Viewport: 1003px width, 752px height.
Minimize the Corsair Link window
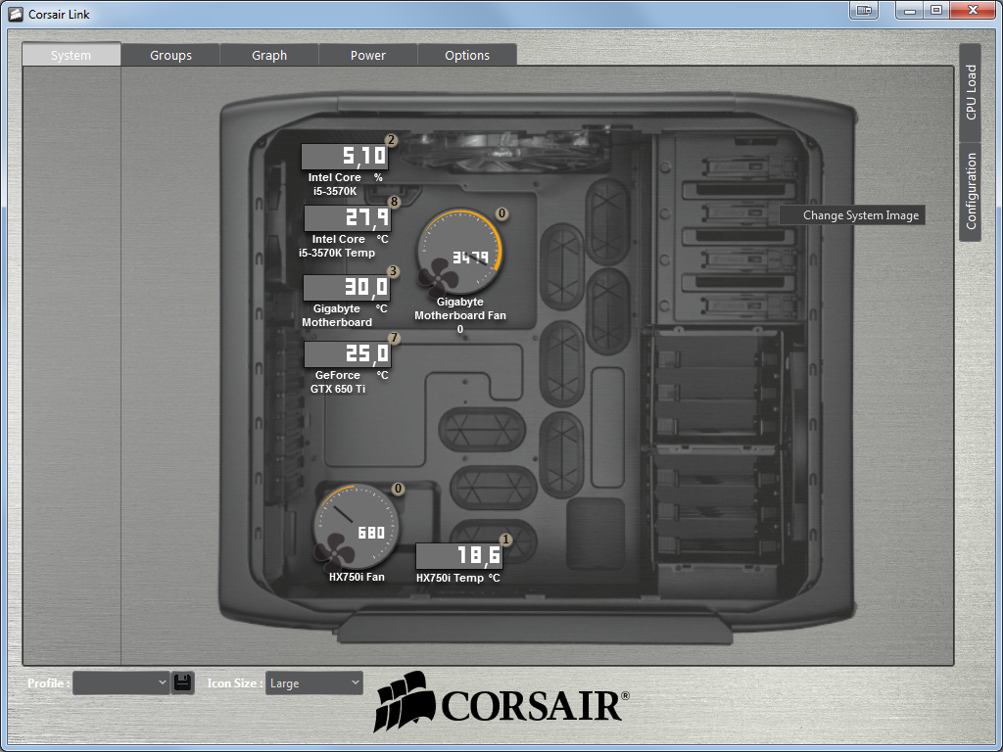tap(910, 10)
